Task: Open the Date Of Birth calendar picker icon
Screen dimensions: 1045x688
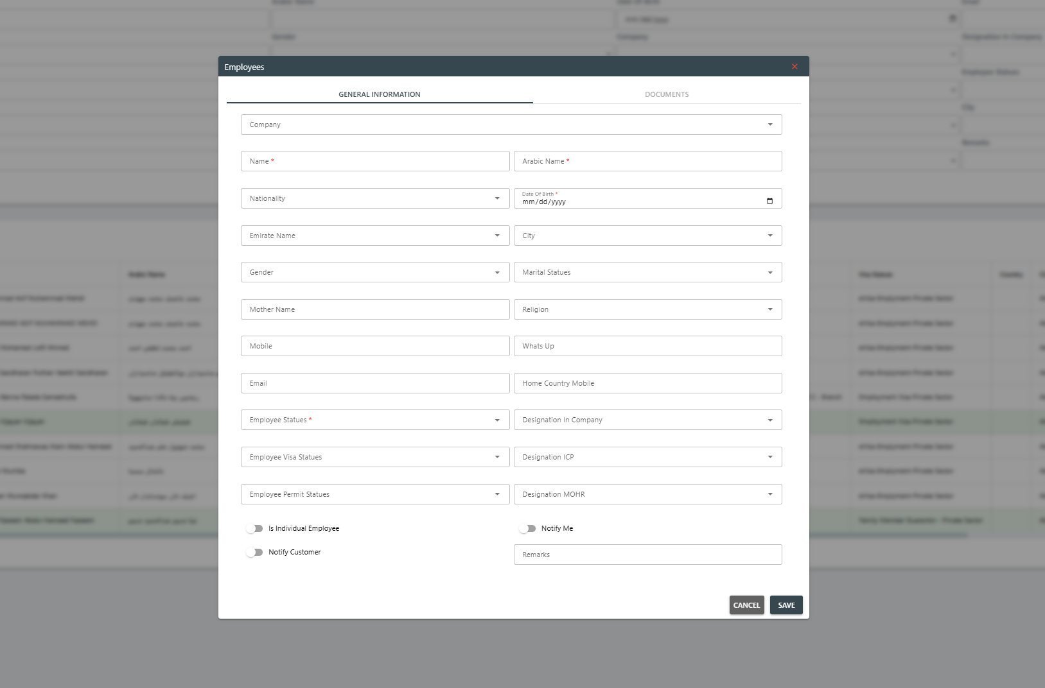Action: pyautogui.click(x=769, y=202)
